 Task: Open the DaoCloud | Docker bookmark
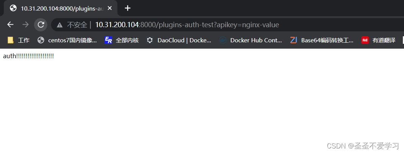(x=179, y=40)
